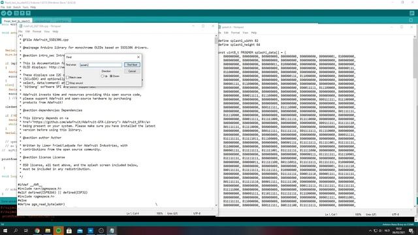The image size is (418, 235).
Task: Open the Arduino IDE Help menu
Action: pyautogui.click(x=33, y=7)
